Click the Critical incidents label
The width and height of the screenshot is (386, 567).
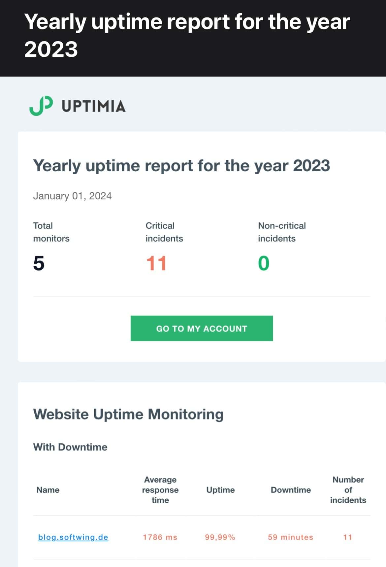(164, 232)
